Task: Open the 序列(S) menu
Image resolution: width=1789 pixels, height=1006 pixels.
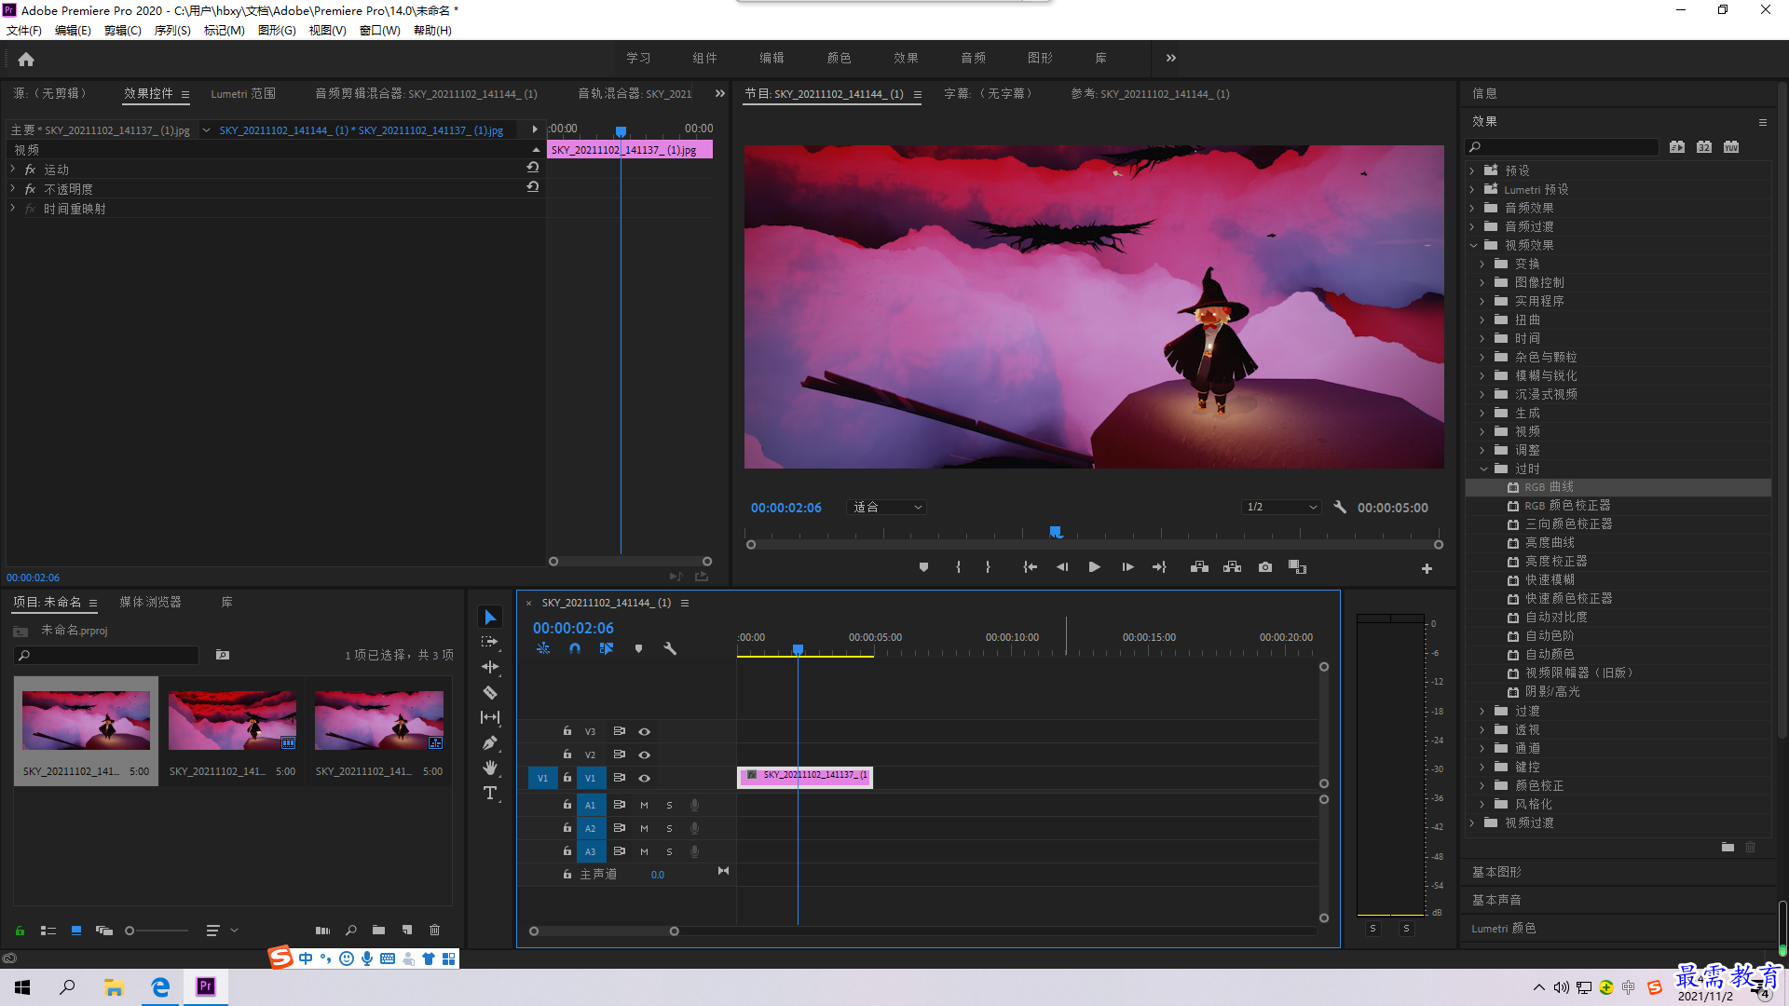Action: 172,30
